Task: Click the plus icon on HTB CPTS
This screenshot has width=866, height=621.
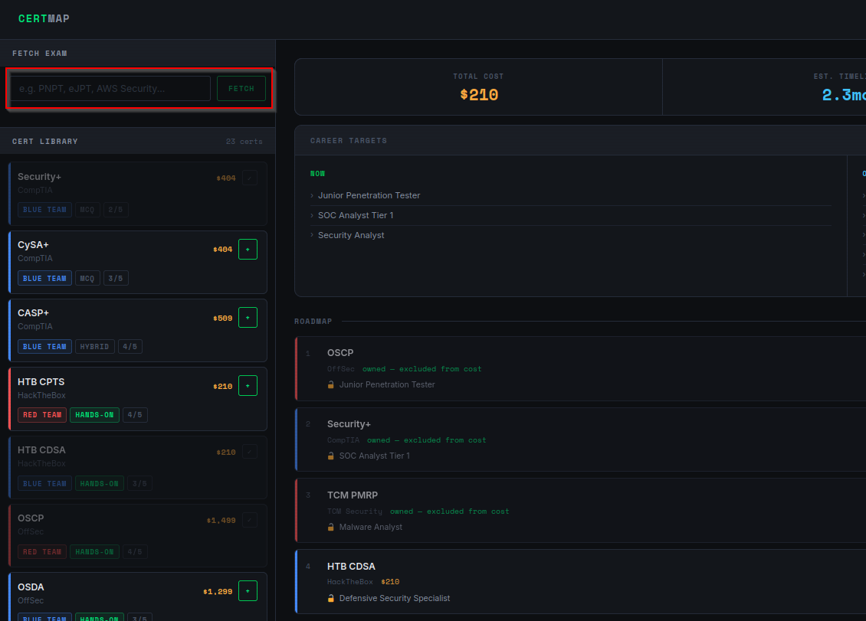Action: pos(248,386)
